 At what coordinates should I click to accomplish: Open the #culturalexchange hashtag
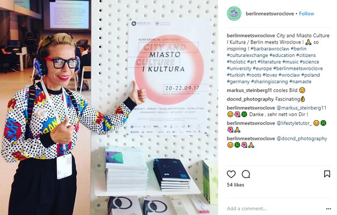247,55
